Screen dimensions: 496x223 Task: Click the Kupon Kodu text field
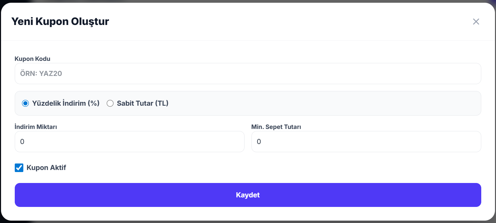pyautogui.click(x=248, y=74)
